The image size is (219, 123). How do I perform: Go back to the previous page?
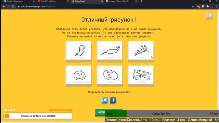tap(4, 6)
